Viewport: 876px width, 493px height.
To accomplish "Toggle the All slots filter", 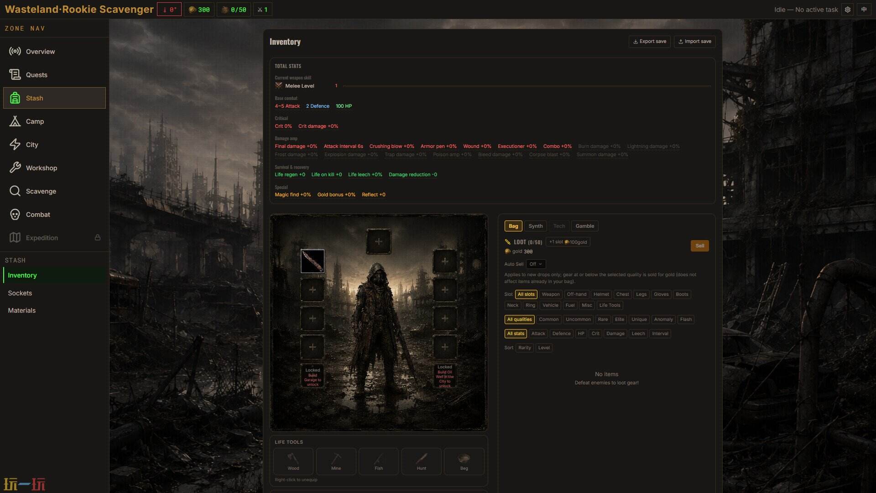I will [526, 294].
